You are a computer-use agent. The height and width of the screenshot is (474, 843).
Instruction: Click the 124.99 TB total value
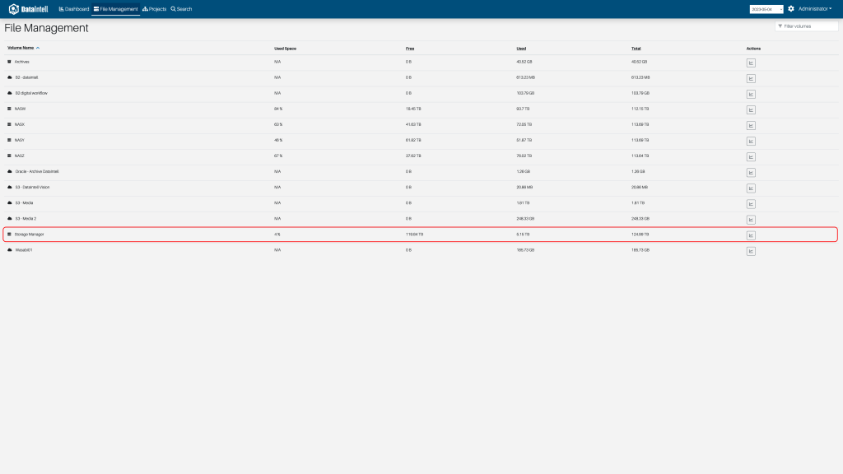(640, 235)
